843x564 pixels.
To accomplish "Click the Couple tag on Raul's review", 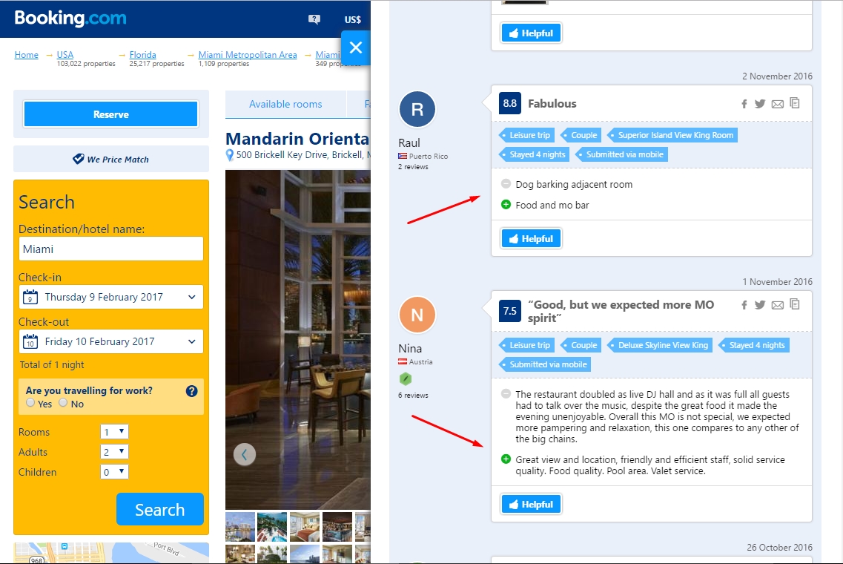I will click(x=580, y=135).
